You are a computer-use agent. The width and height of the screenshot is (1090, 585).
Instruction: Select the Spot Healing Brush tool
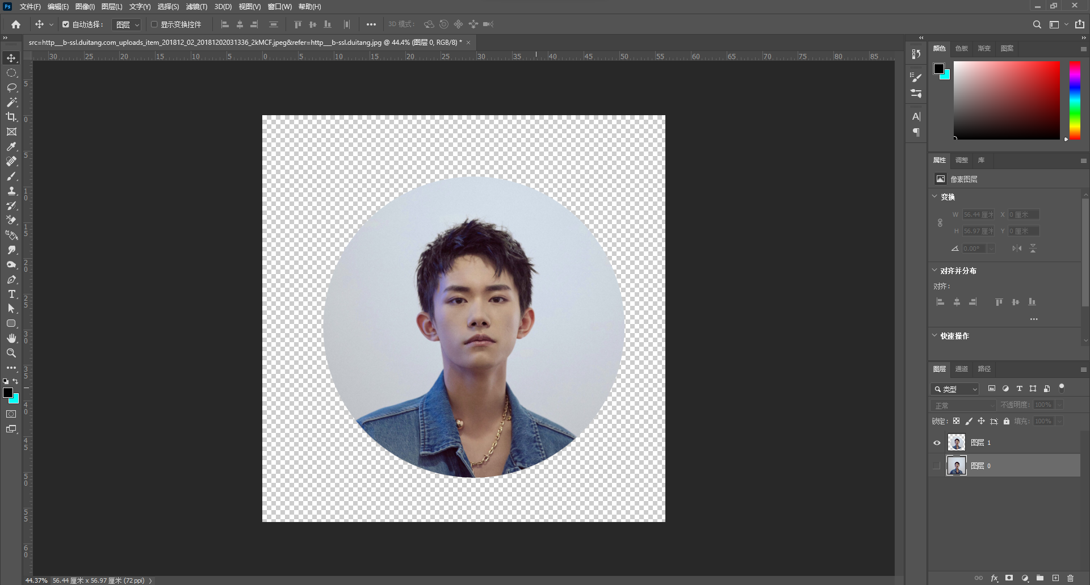[11, 161]
